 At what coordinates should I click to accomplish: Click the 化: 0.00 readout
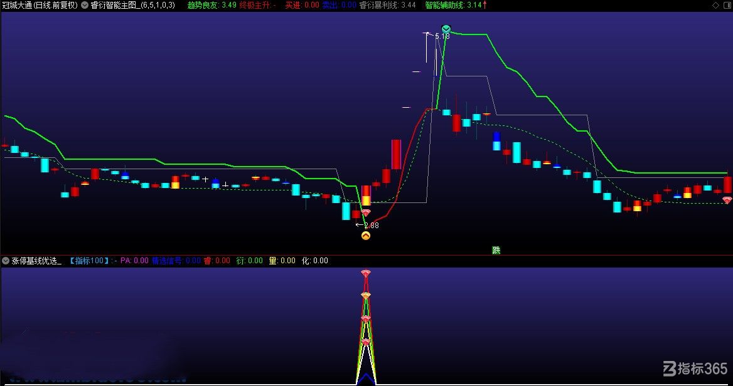coord(315,261)
